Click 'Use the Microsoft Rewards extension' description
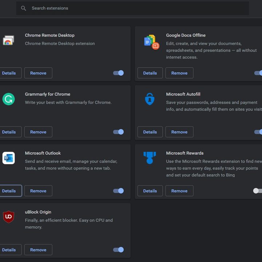Image resolution: width=262 pixels, height=262 pixels. pyautogui.click(x=214, y=168)
